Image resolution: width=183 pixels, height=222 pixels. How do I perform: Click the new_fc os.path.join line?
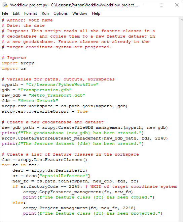pyautogui.click(x=75, y=181)
